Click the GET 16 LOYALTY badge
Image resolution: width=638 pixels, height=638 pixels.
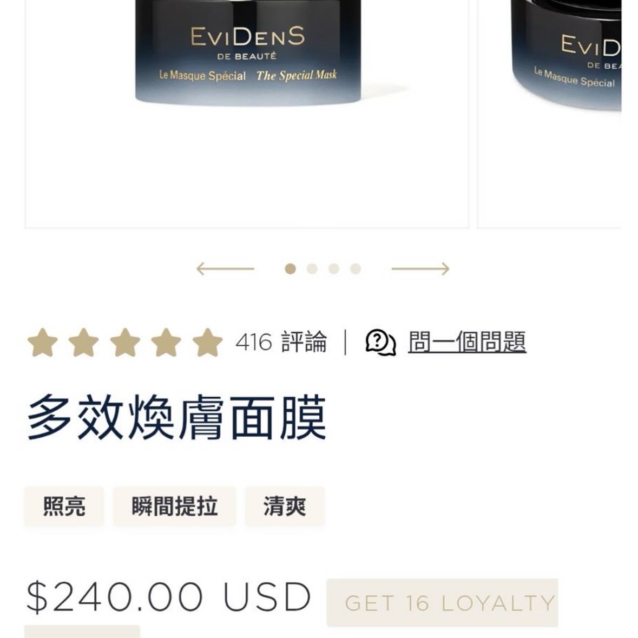tap(442, 603)
